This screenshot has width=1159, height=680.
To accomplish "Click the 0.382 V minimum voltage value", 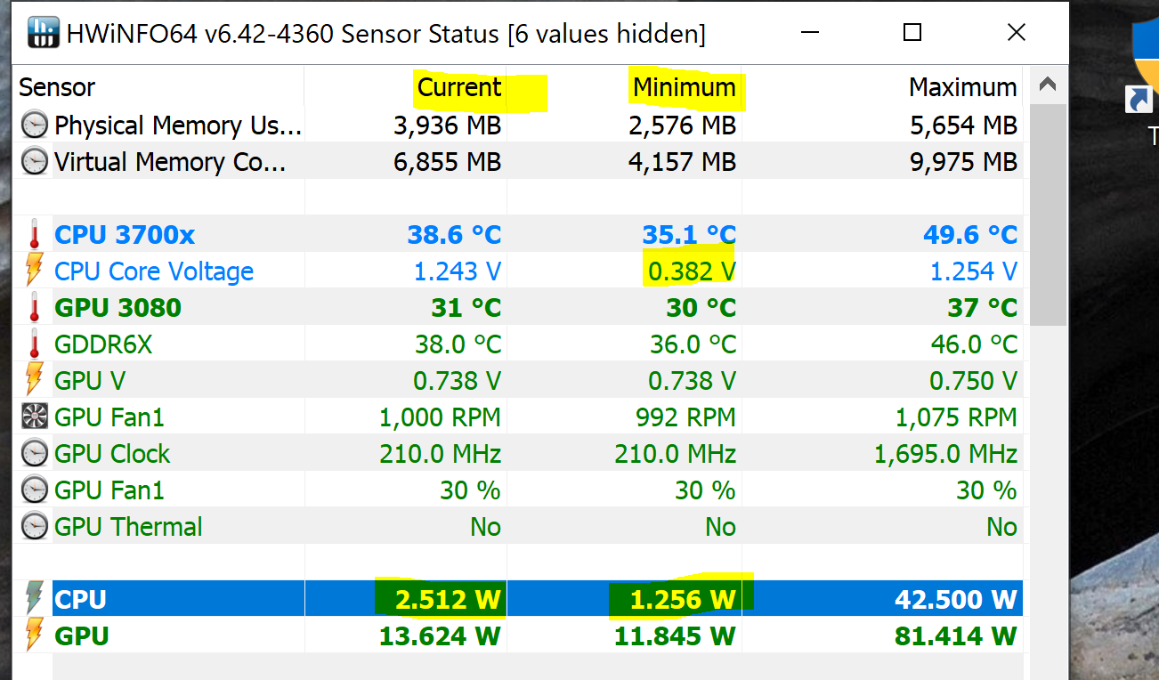I will [693, 271].
